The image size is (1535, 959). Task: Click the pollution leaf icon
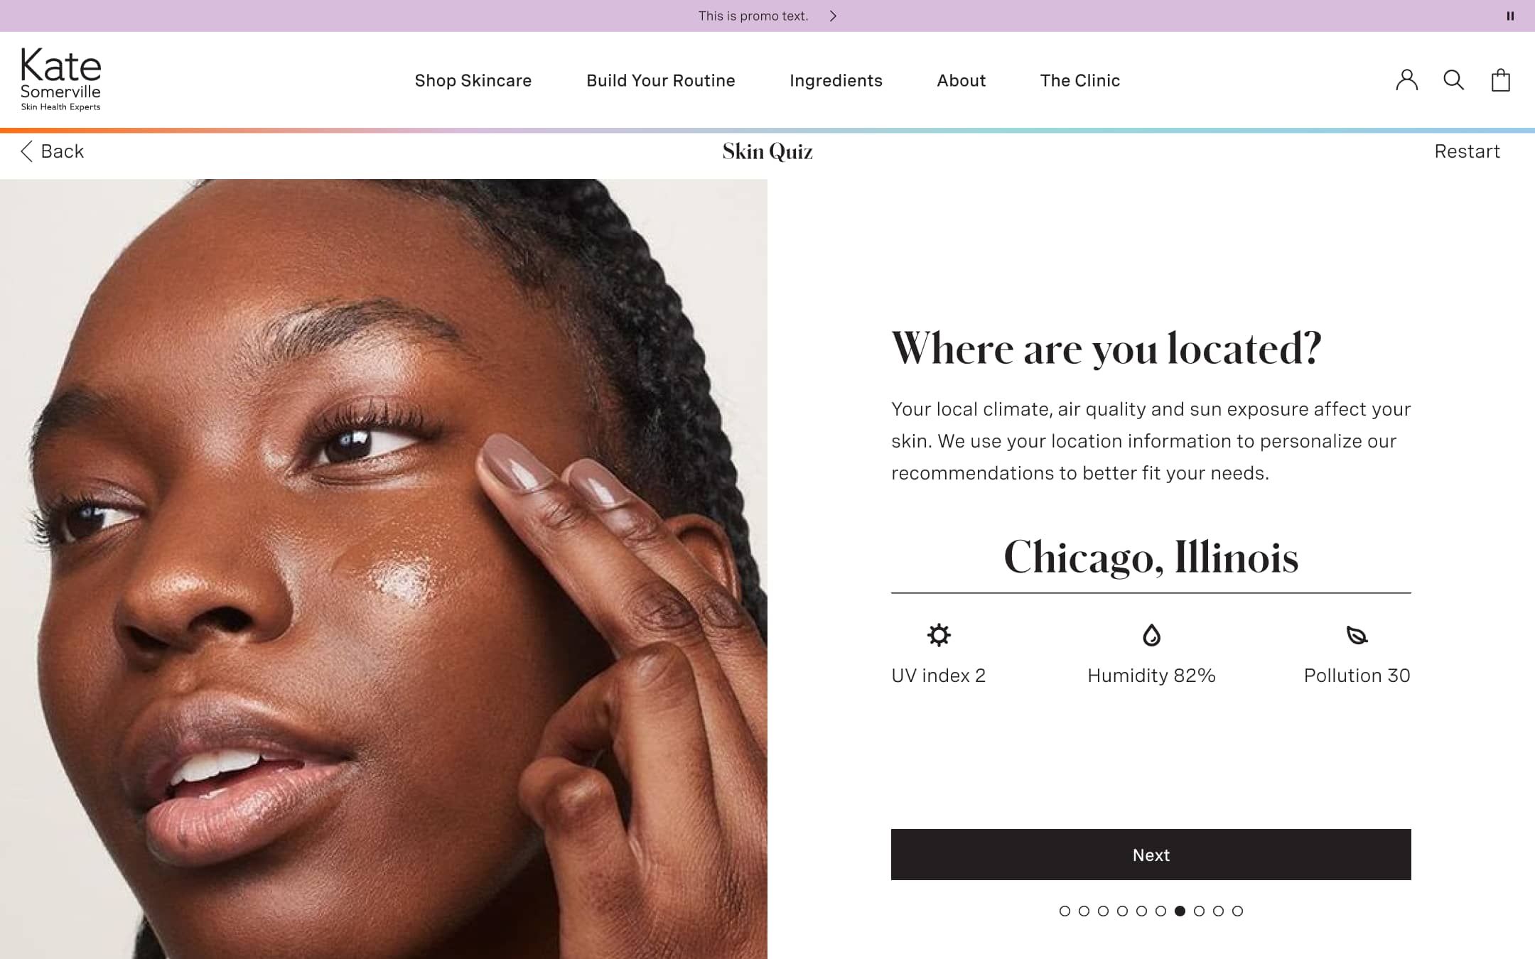[1357, 635]
